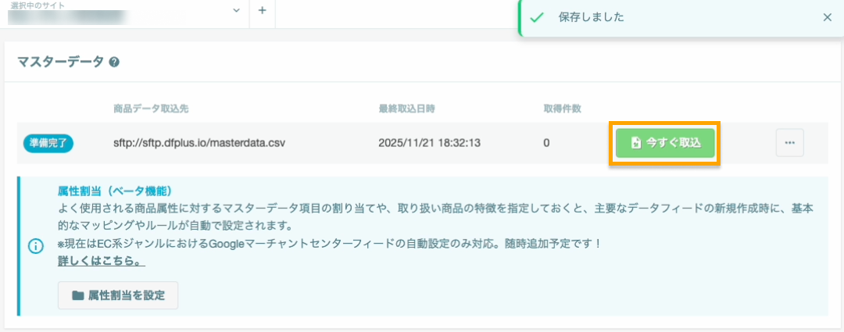Click the マスターデータ section title
844x332 pixels.
coord(60,62)
